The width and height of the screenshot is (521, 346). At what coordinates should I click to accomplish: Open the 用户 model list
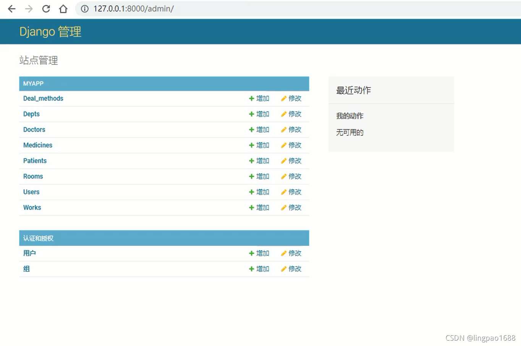click(29, 253)
